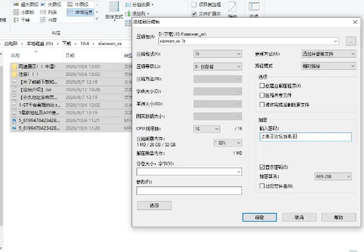Click video file icon dated 11:20
The width and height of the screenshot is (364, 252).
pos(14,128)
